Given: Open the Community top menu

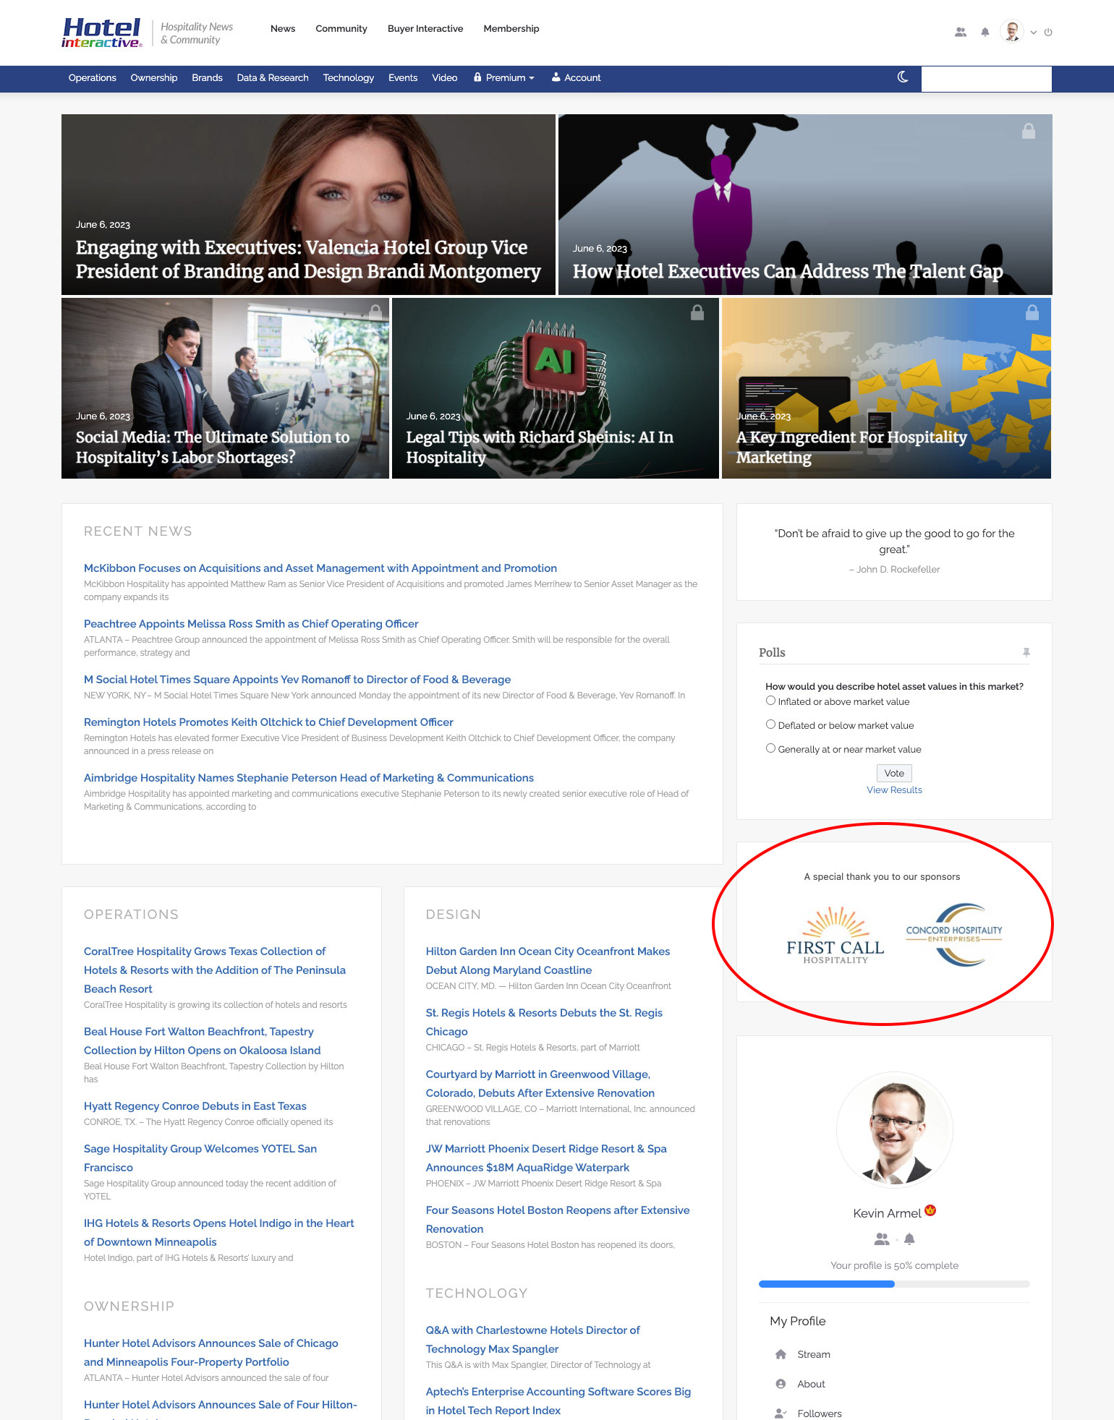Looking at the screenshot, I should click(341, 28).
